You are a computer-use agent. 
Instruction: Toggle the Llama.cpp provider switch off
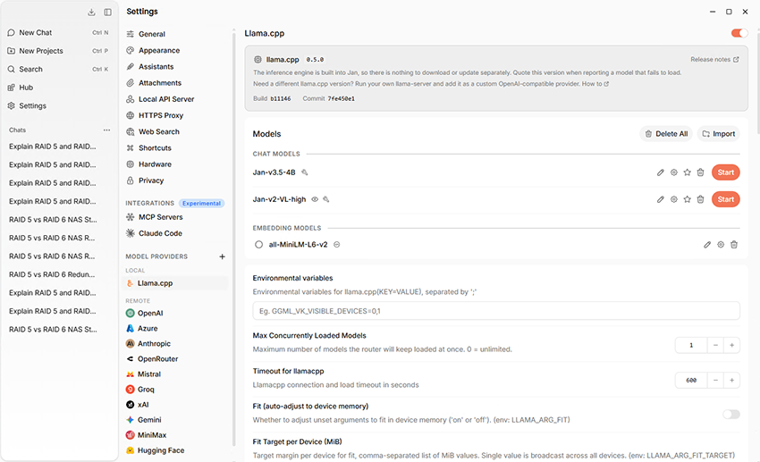coord(739,33)
